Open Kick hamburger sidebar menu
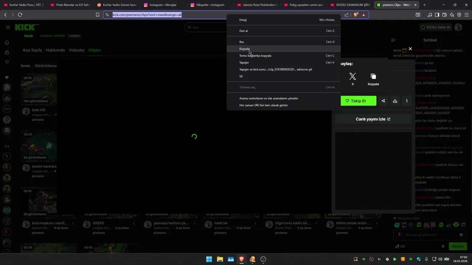The height and width of the screenshot is (265, 472). tap(8, 27)
